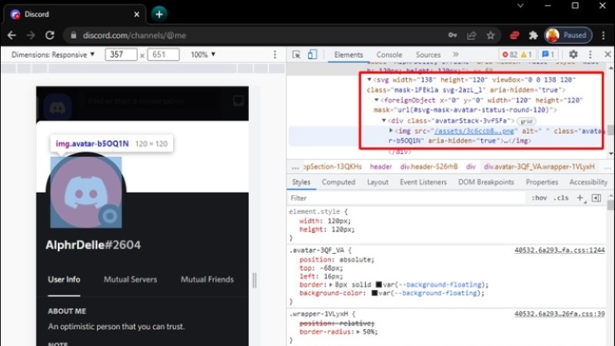Select the Mutual Servers profile tab
Image resolution: width=615 pixels, height=346 pixels.
click(x=130, y=280)
